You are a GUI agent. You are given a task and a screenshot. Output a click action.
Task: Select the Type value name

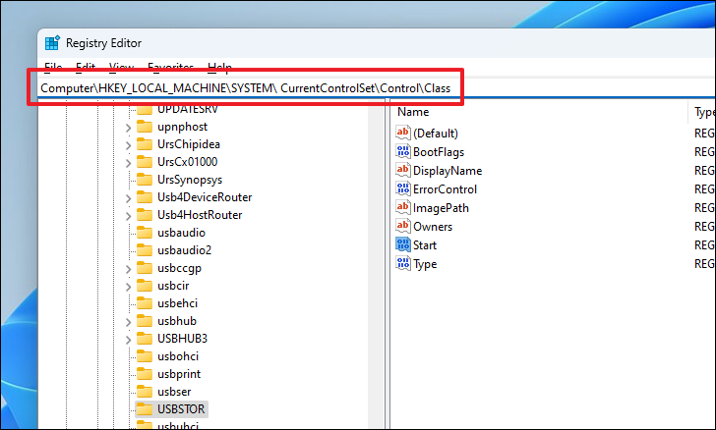(x=425, y=264)
